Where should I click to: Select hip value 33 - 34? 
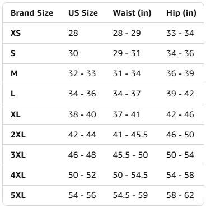click(x=180, y=33)
